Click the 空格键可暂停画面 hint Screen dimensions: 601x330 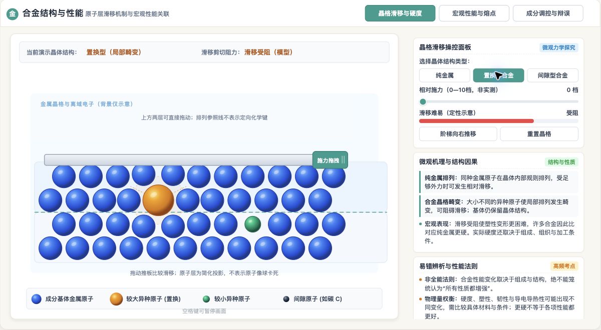pos(204,311)
